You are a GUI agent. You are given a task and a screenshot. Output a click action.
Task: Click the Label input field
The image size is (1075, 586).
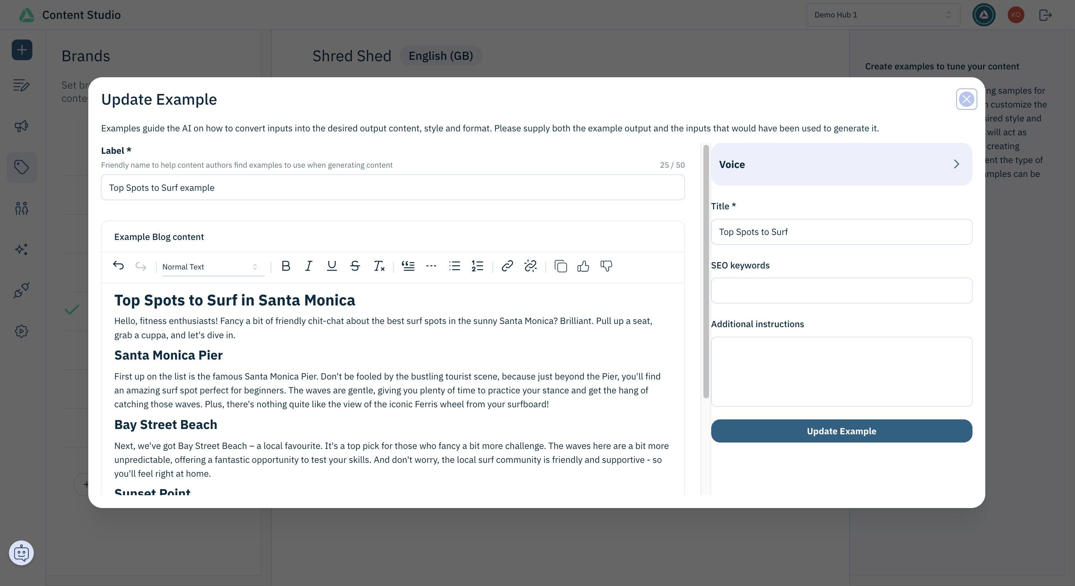pos(393,187)
